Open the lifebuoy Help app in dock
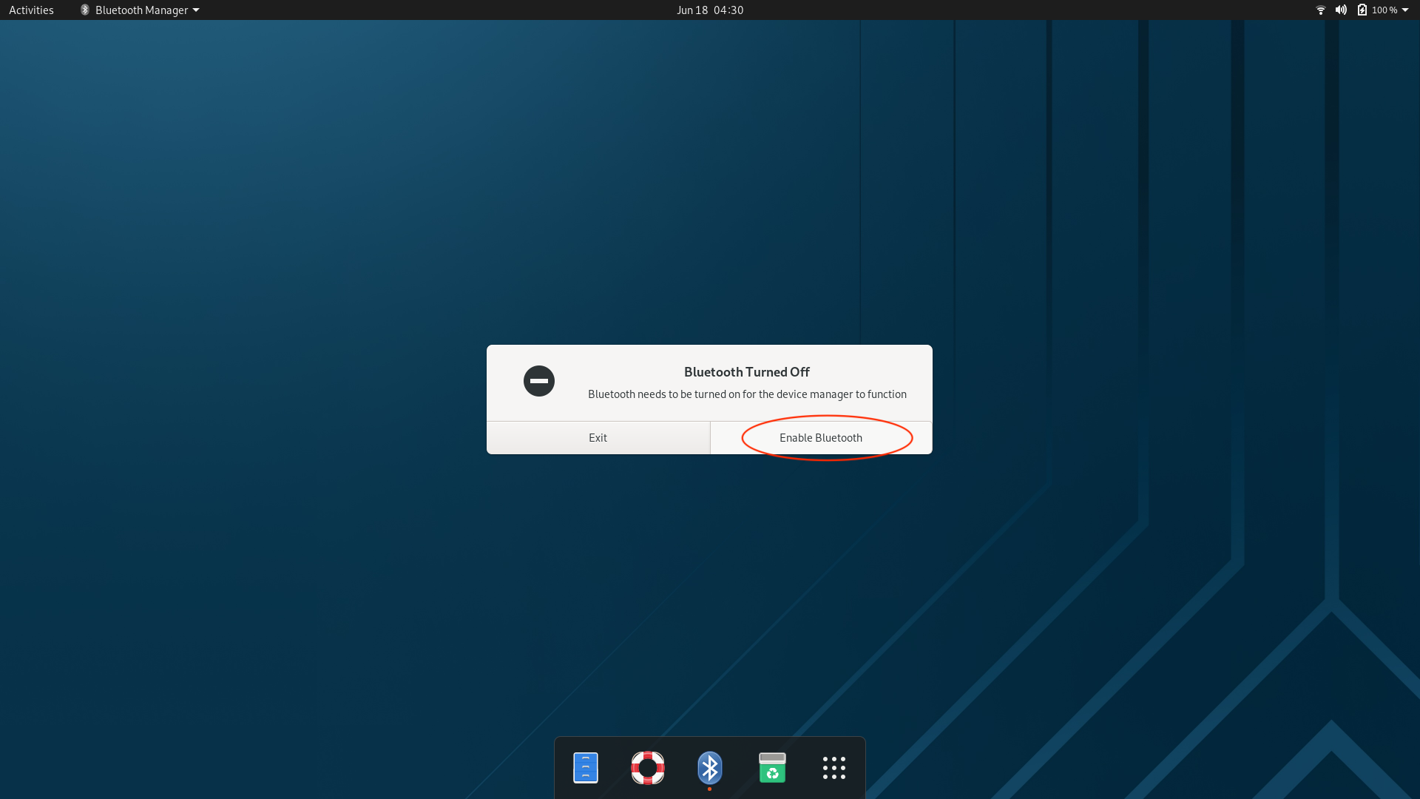 647,768
